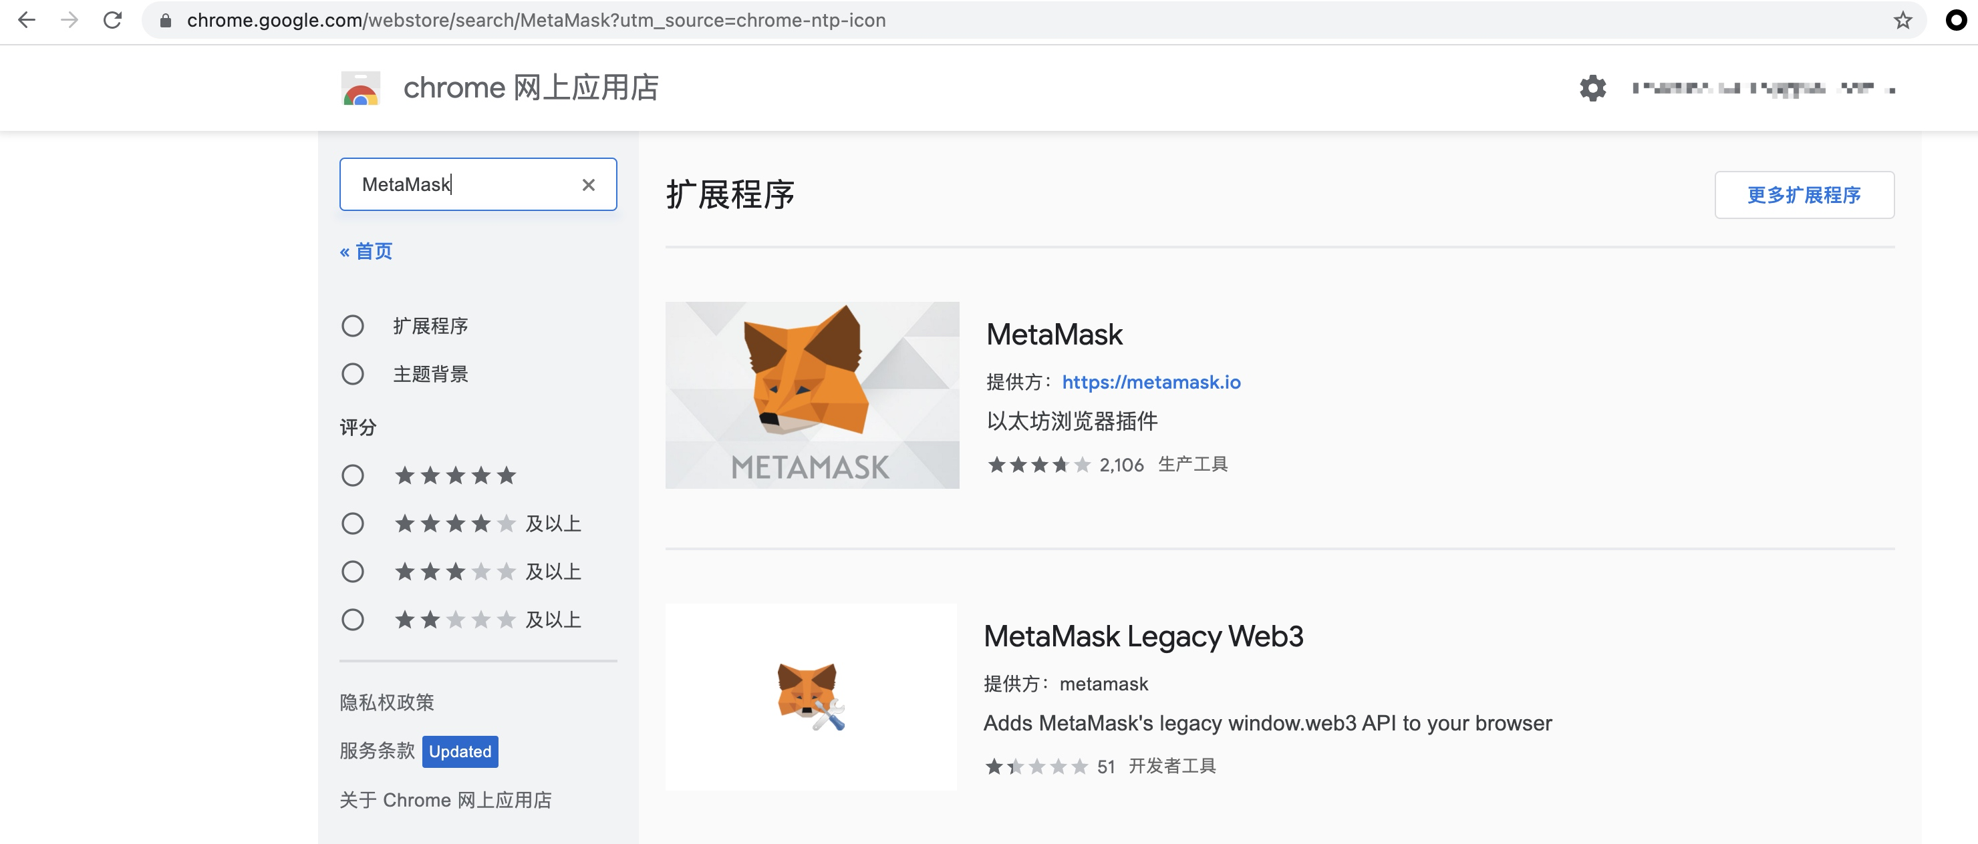Click the site lock icon in address bar
Image resolution: width=1978 pixels, height=844 pixels.
pyautogui.click(x=165, y=21)
